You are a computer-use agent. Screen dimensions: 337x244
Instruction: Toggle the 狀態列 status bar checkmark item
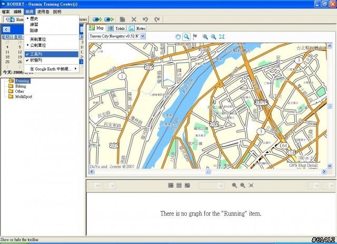pyautogui.click(x=52, y=60)
